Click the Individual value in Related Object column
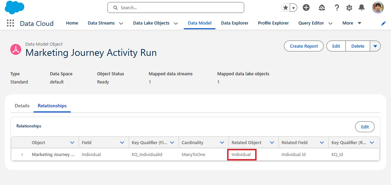 tap(241, 154)
